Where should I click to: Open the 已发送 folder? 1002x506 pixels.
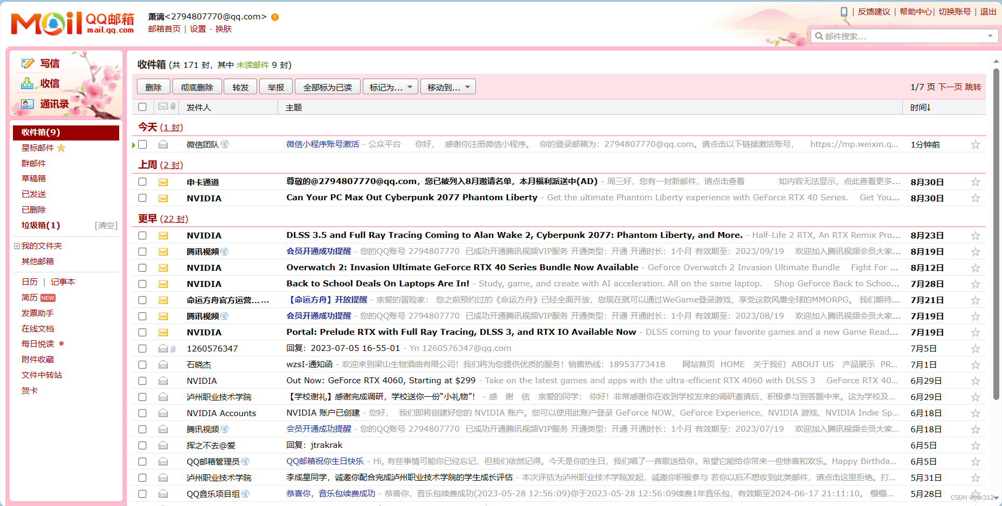coord(33,194)
